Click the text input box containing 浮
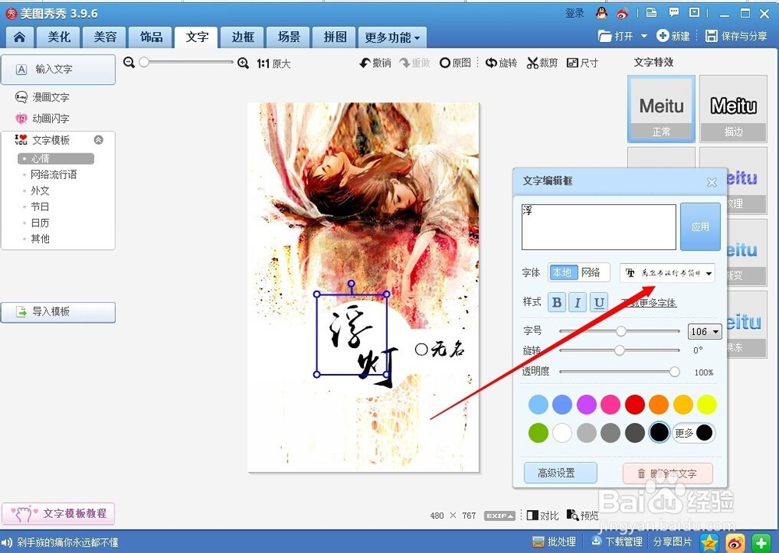 click(598, 227)
